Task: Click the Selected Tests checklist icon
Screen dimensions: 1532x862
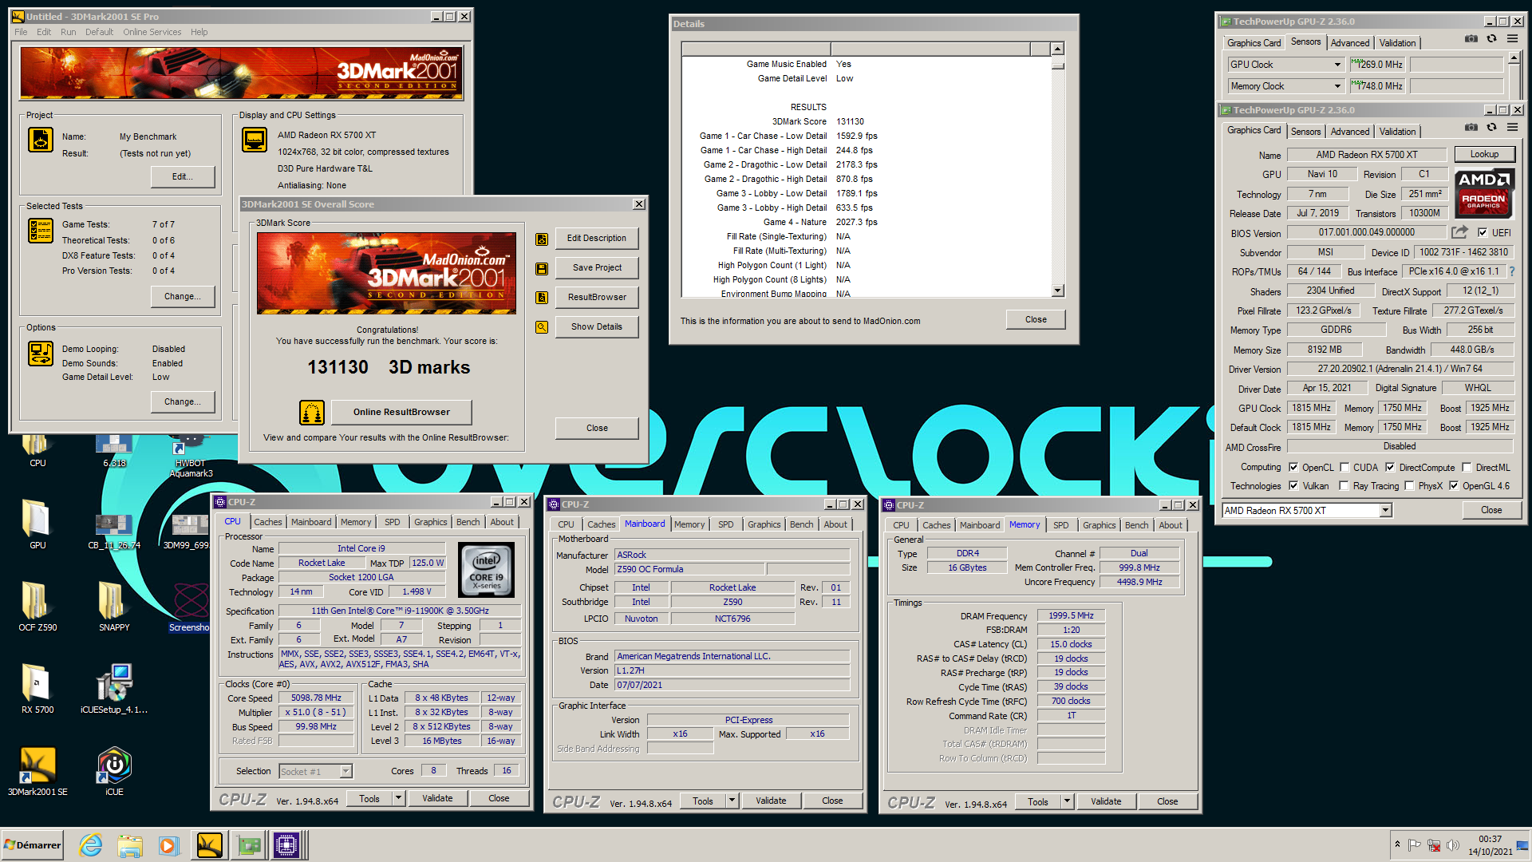Action: pyautogui.click(x=41, y=230)
